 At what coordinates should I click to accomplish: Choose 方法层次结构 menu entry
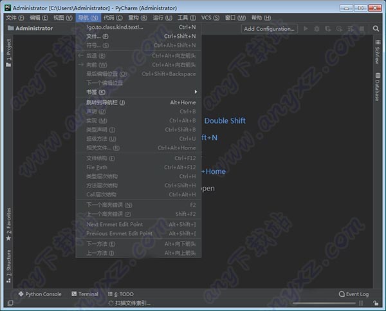[x=138, y=185]
